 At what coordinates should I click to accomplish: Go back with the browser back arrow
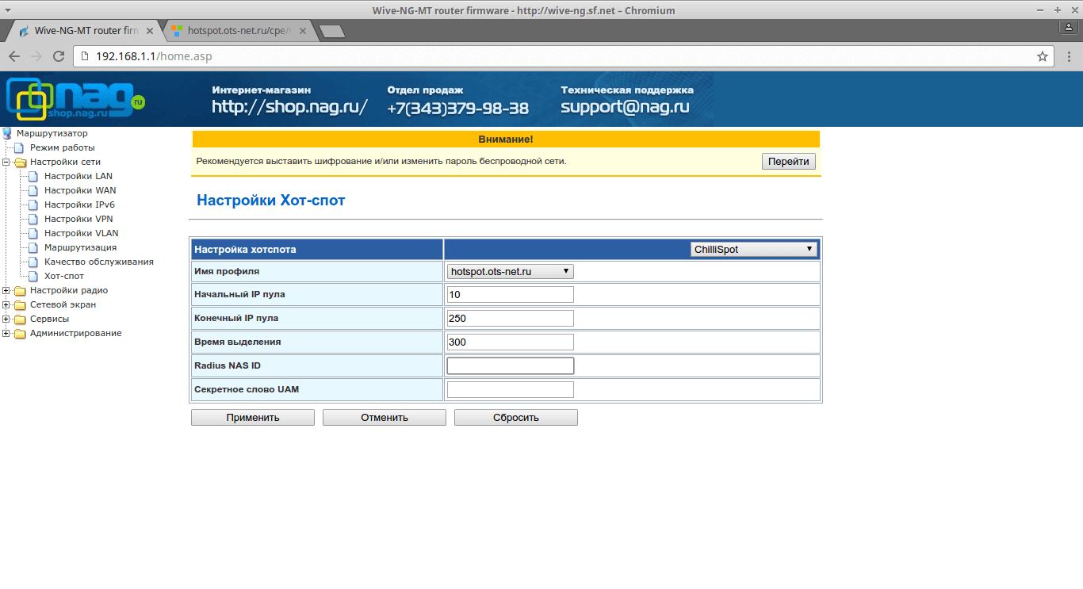[x=14, y=56]
